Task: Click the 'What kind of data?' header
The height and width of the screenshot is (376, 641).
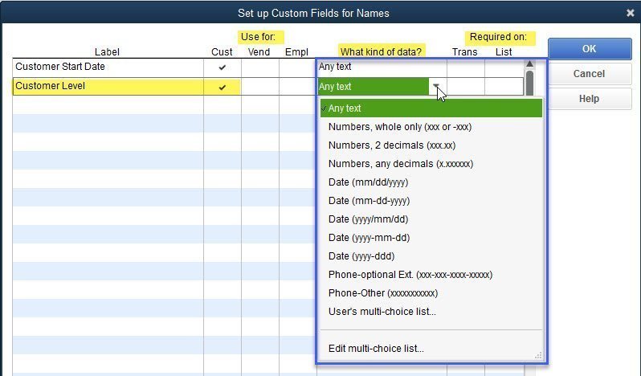Action: pyautogui.click(x=381, y=52)
